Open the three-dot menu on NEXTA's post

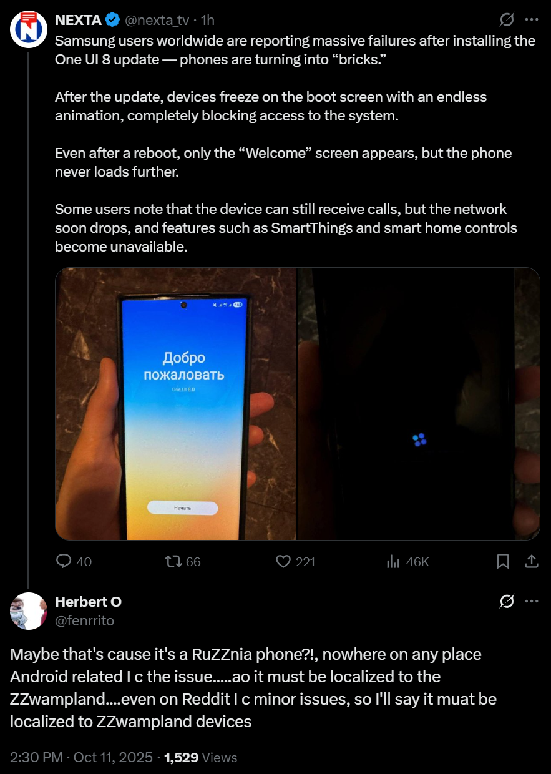click(x=532, y=20)
